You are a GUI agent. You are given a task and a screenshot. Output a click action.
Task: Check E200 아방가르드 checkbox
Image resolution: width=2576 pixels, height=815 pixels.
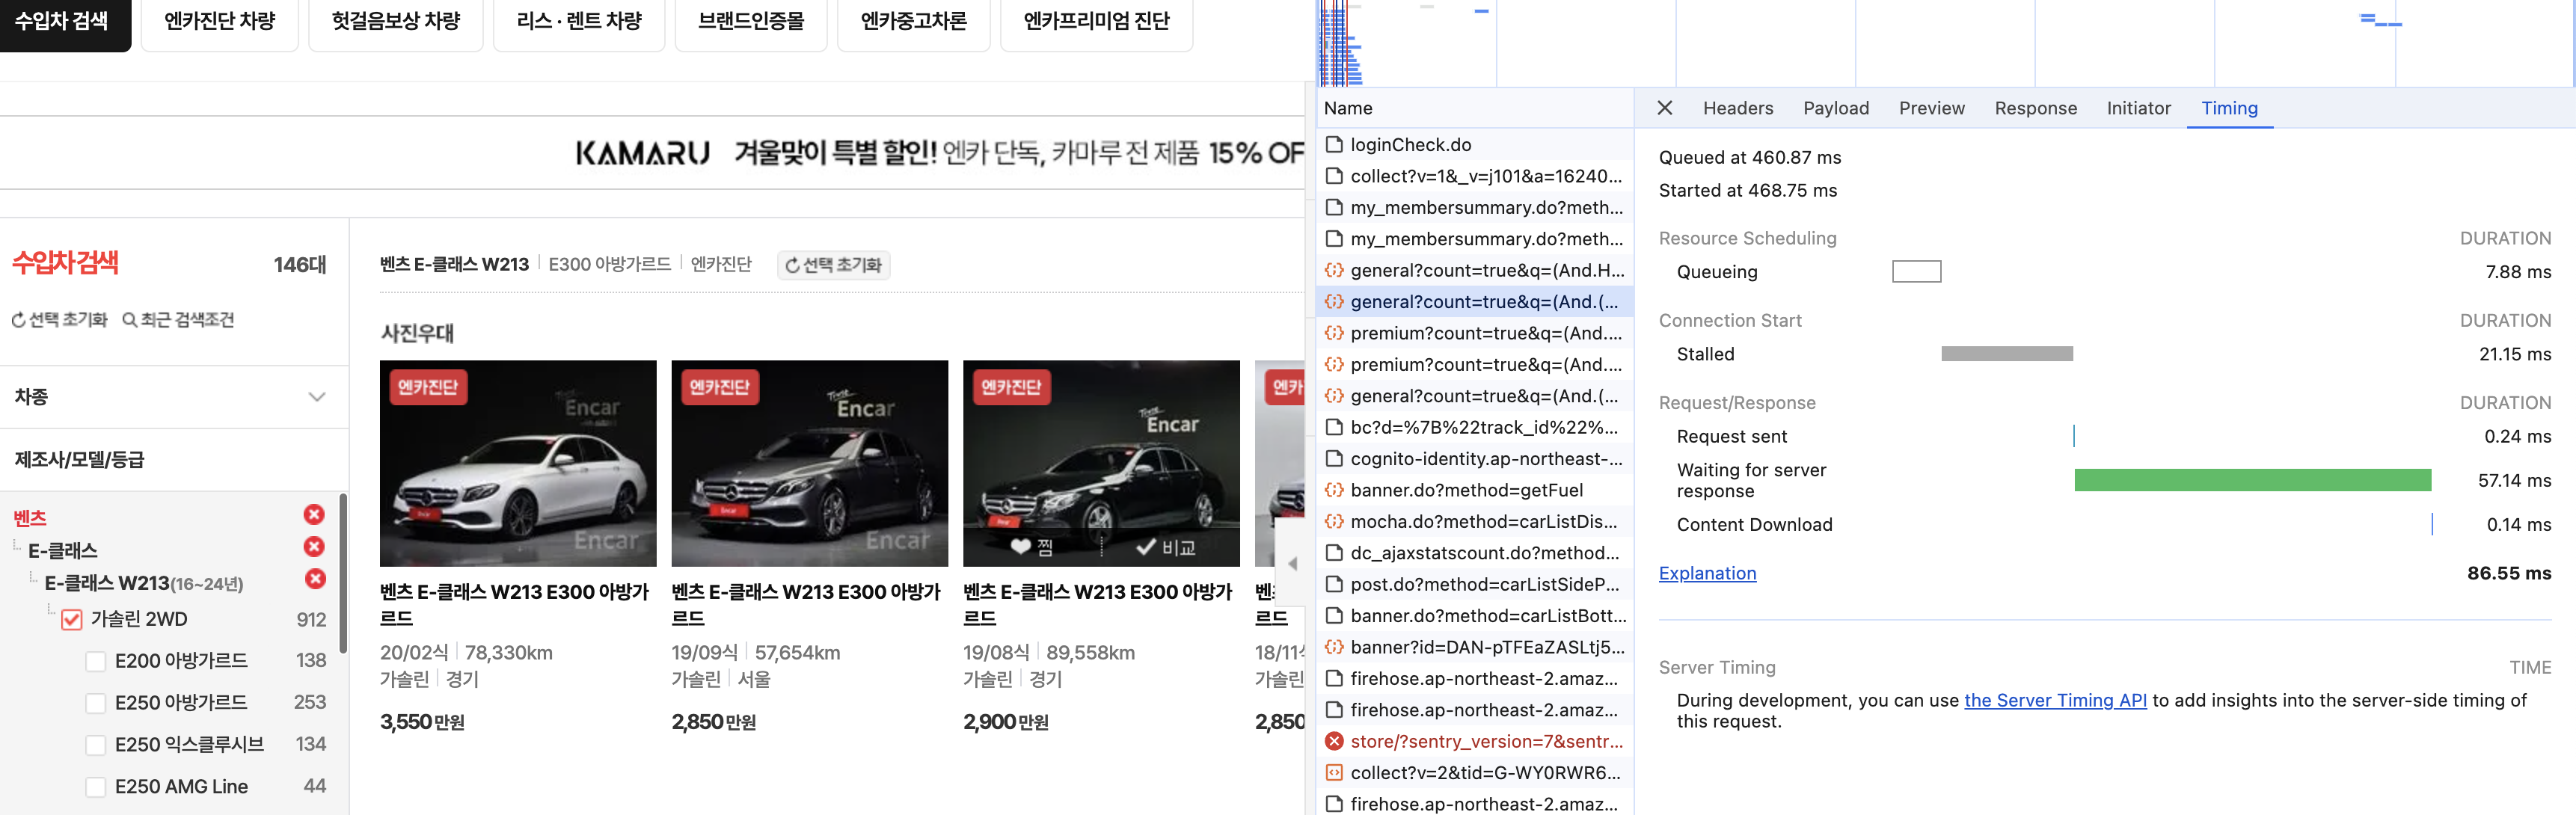96,661
